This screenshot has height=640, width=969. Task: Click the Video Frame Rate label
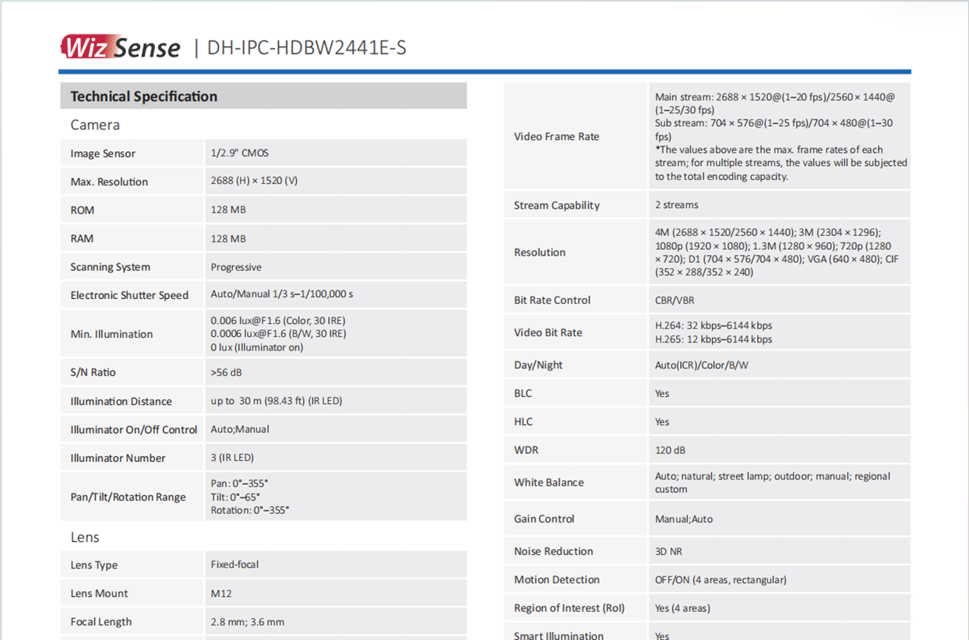coord(556,136)
